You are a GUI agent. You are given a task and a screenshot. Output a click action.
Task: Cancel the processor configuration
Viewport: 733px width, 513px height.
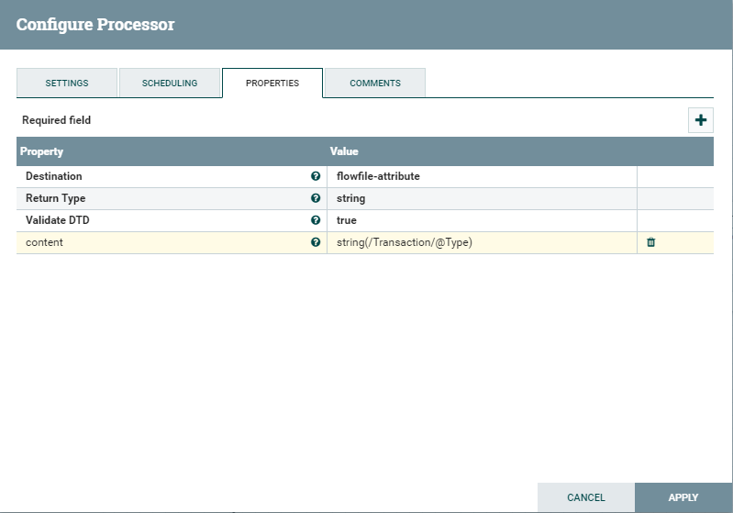[x=585, y=497]
